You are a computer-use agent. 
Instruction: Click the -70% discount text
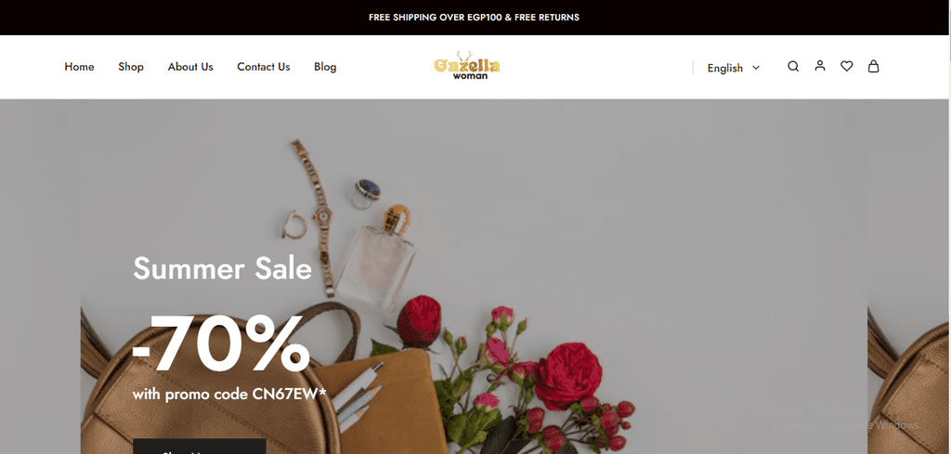[221, 344]
